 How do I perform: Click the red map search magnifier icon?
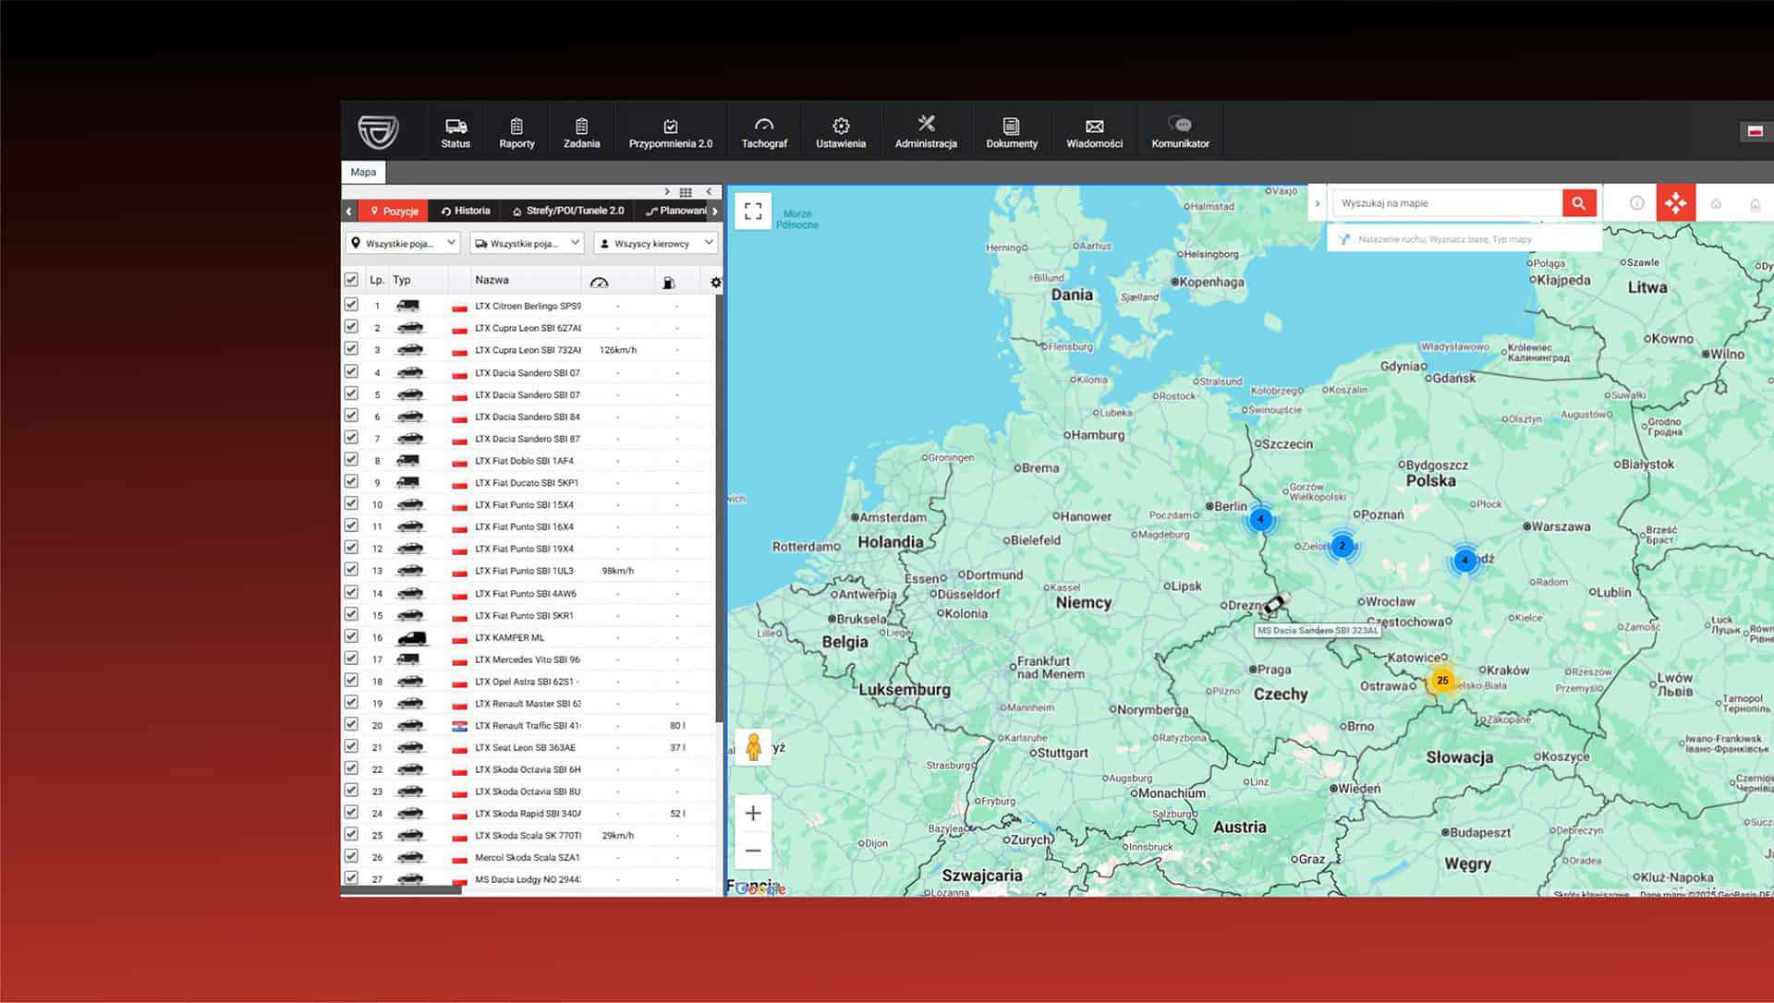[1578, 202]
